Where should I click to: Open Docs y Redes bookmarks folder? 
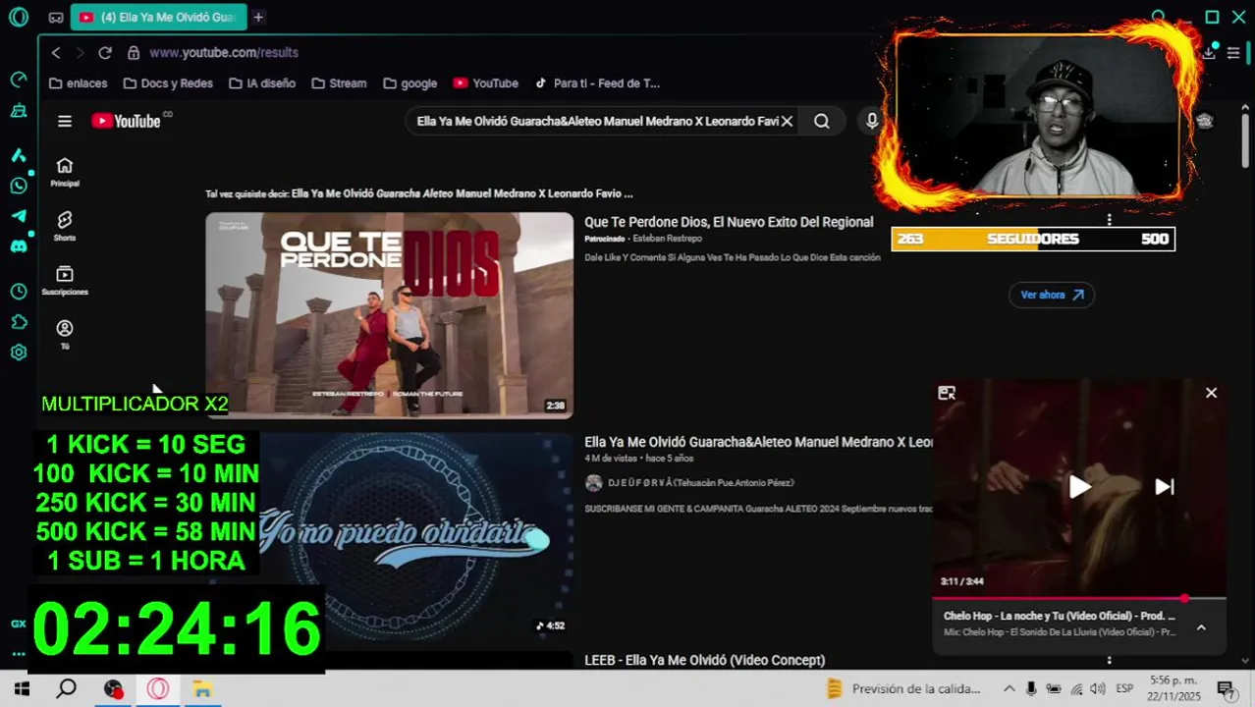point(168,83)
